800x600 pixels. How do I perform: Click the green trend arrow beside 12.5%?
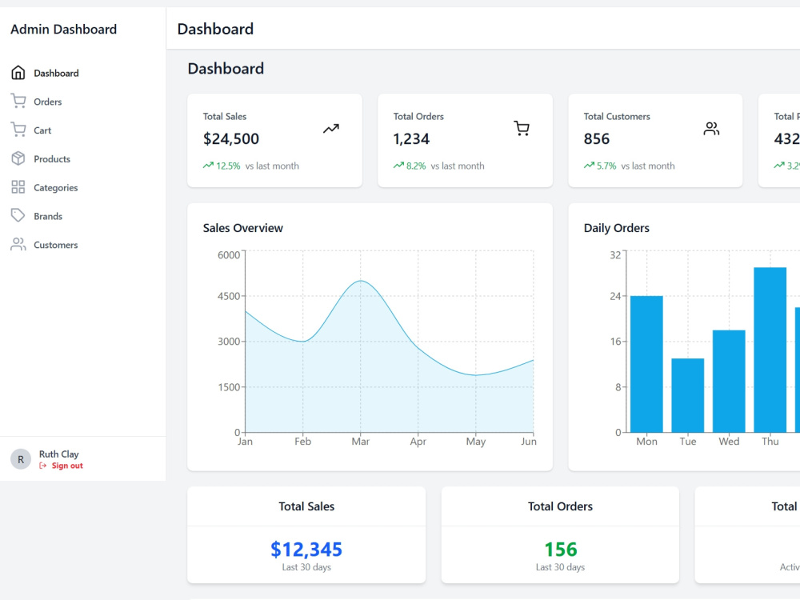[x=208, y=166]
